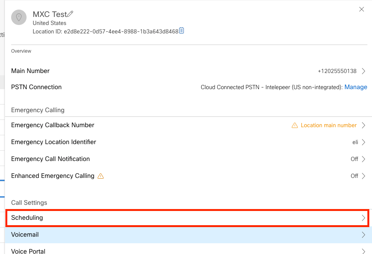Click the Location main number warning text
Image resolution: width=372 pixels, height=254 pixels.
pos(329,125)
